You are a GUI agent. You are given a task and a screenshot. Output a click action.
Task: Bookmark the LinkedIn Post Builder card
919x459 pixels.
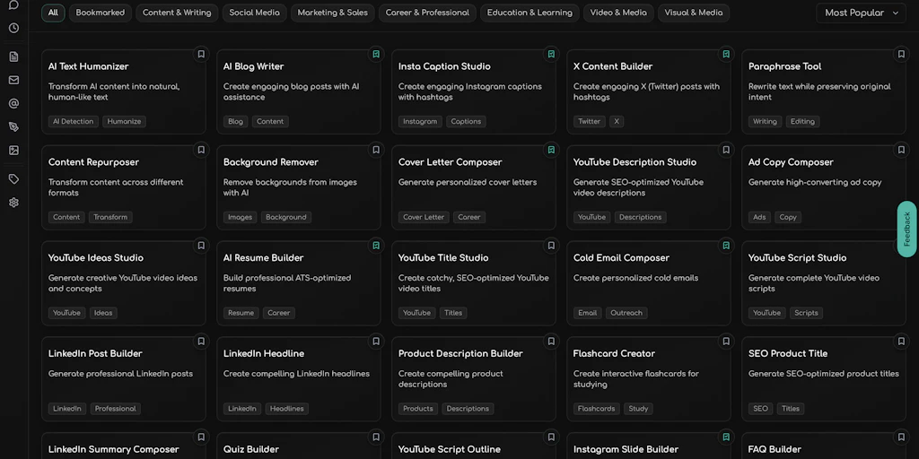click(x=201, y=342)
